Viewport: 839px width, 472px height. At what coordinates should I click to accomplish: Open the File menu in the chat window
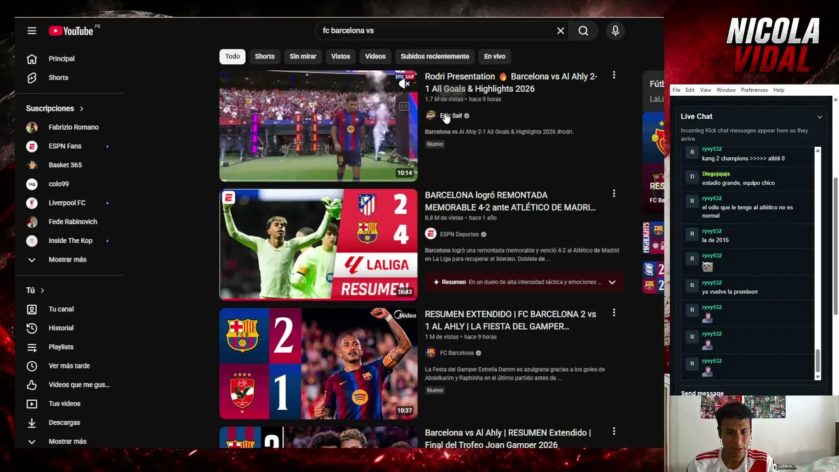click(x=676, y=90)
